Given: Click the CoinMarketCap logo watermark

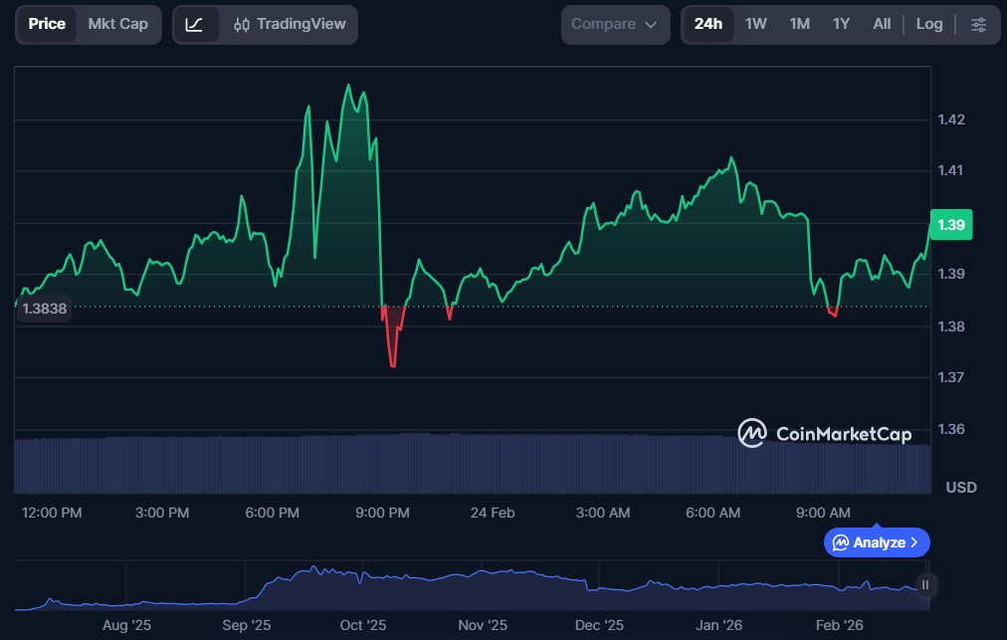Looking at the screenshot, I should [824, 433].
